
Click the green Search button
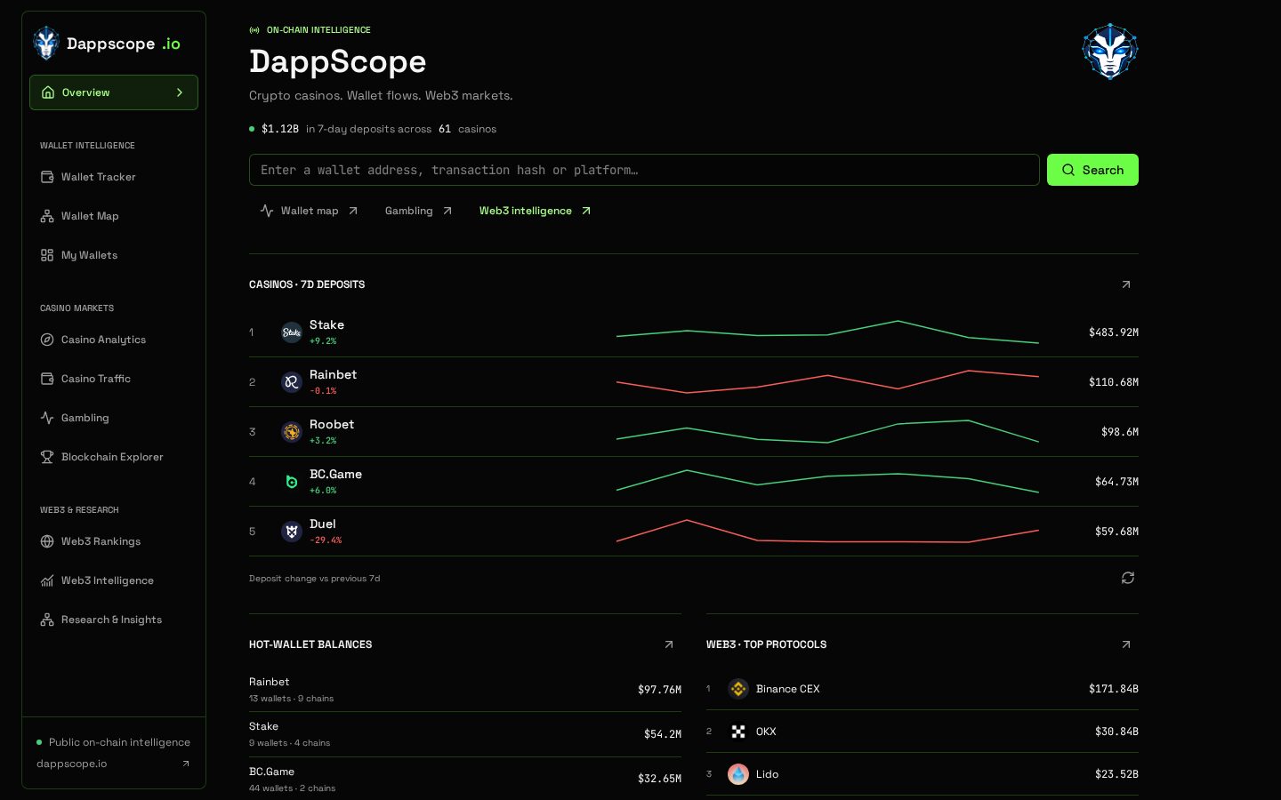1092,170
